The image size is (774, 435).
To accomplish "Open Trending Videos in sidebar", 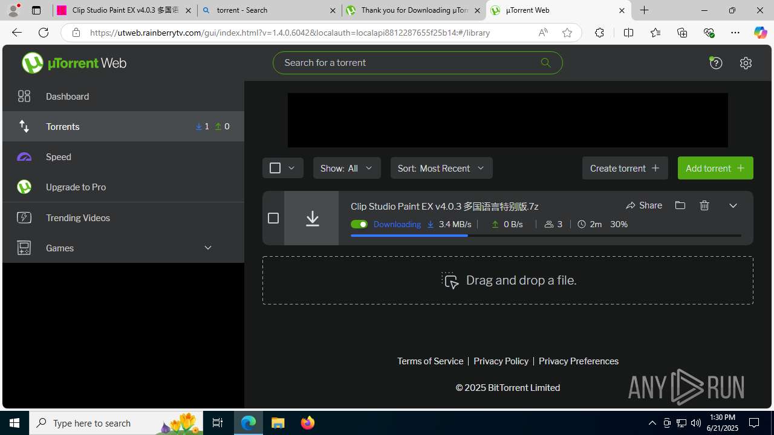I will tap(123, 217).
